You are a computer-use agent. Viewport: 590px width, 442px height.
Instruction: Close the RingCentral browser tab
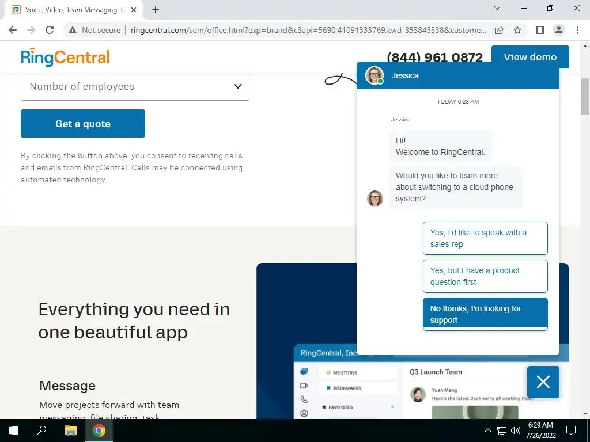coord(134,10)
